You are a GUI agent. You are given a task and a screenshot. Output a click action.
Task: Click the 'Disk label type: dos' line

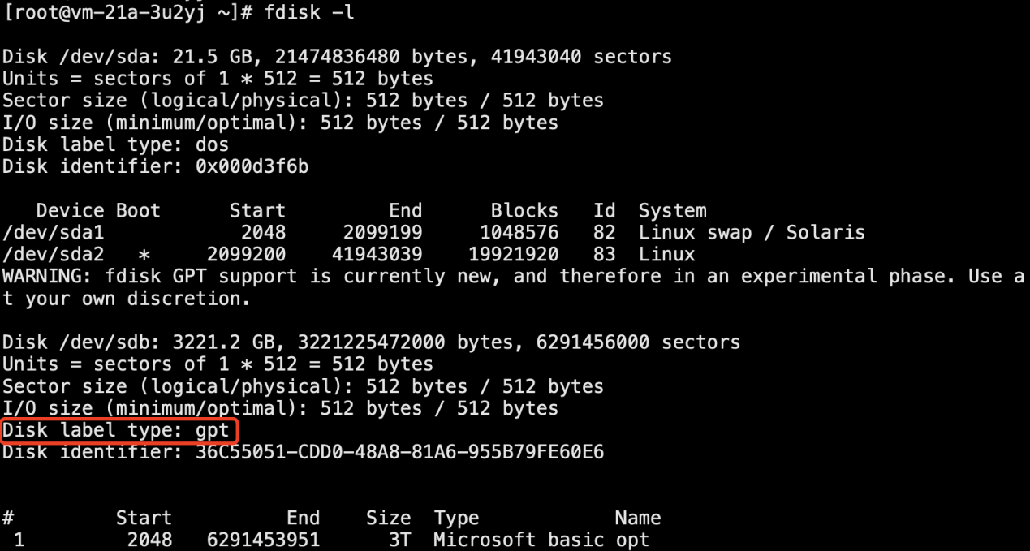pos(116,144)
